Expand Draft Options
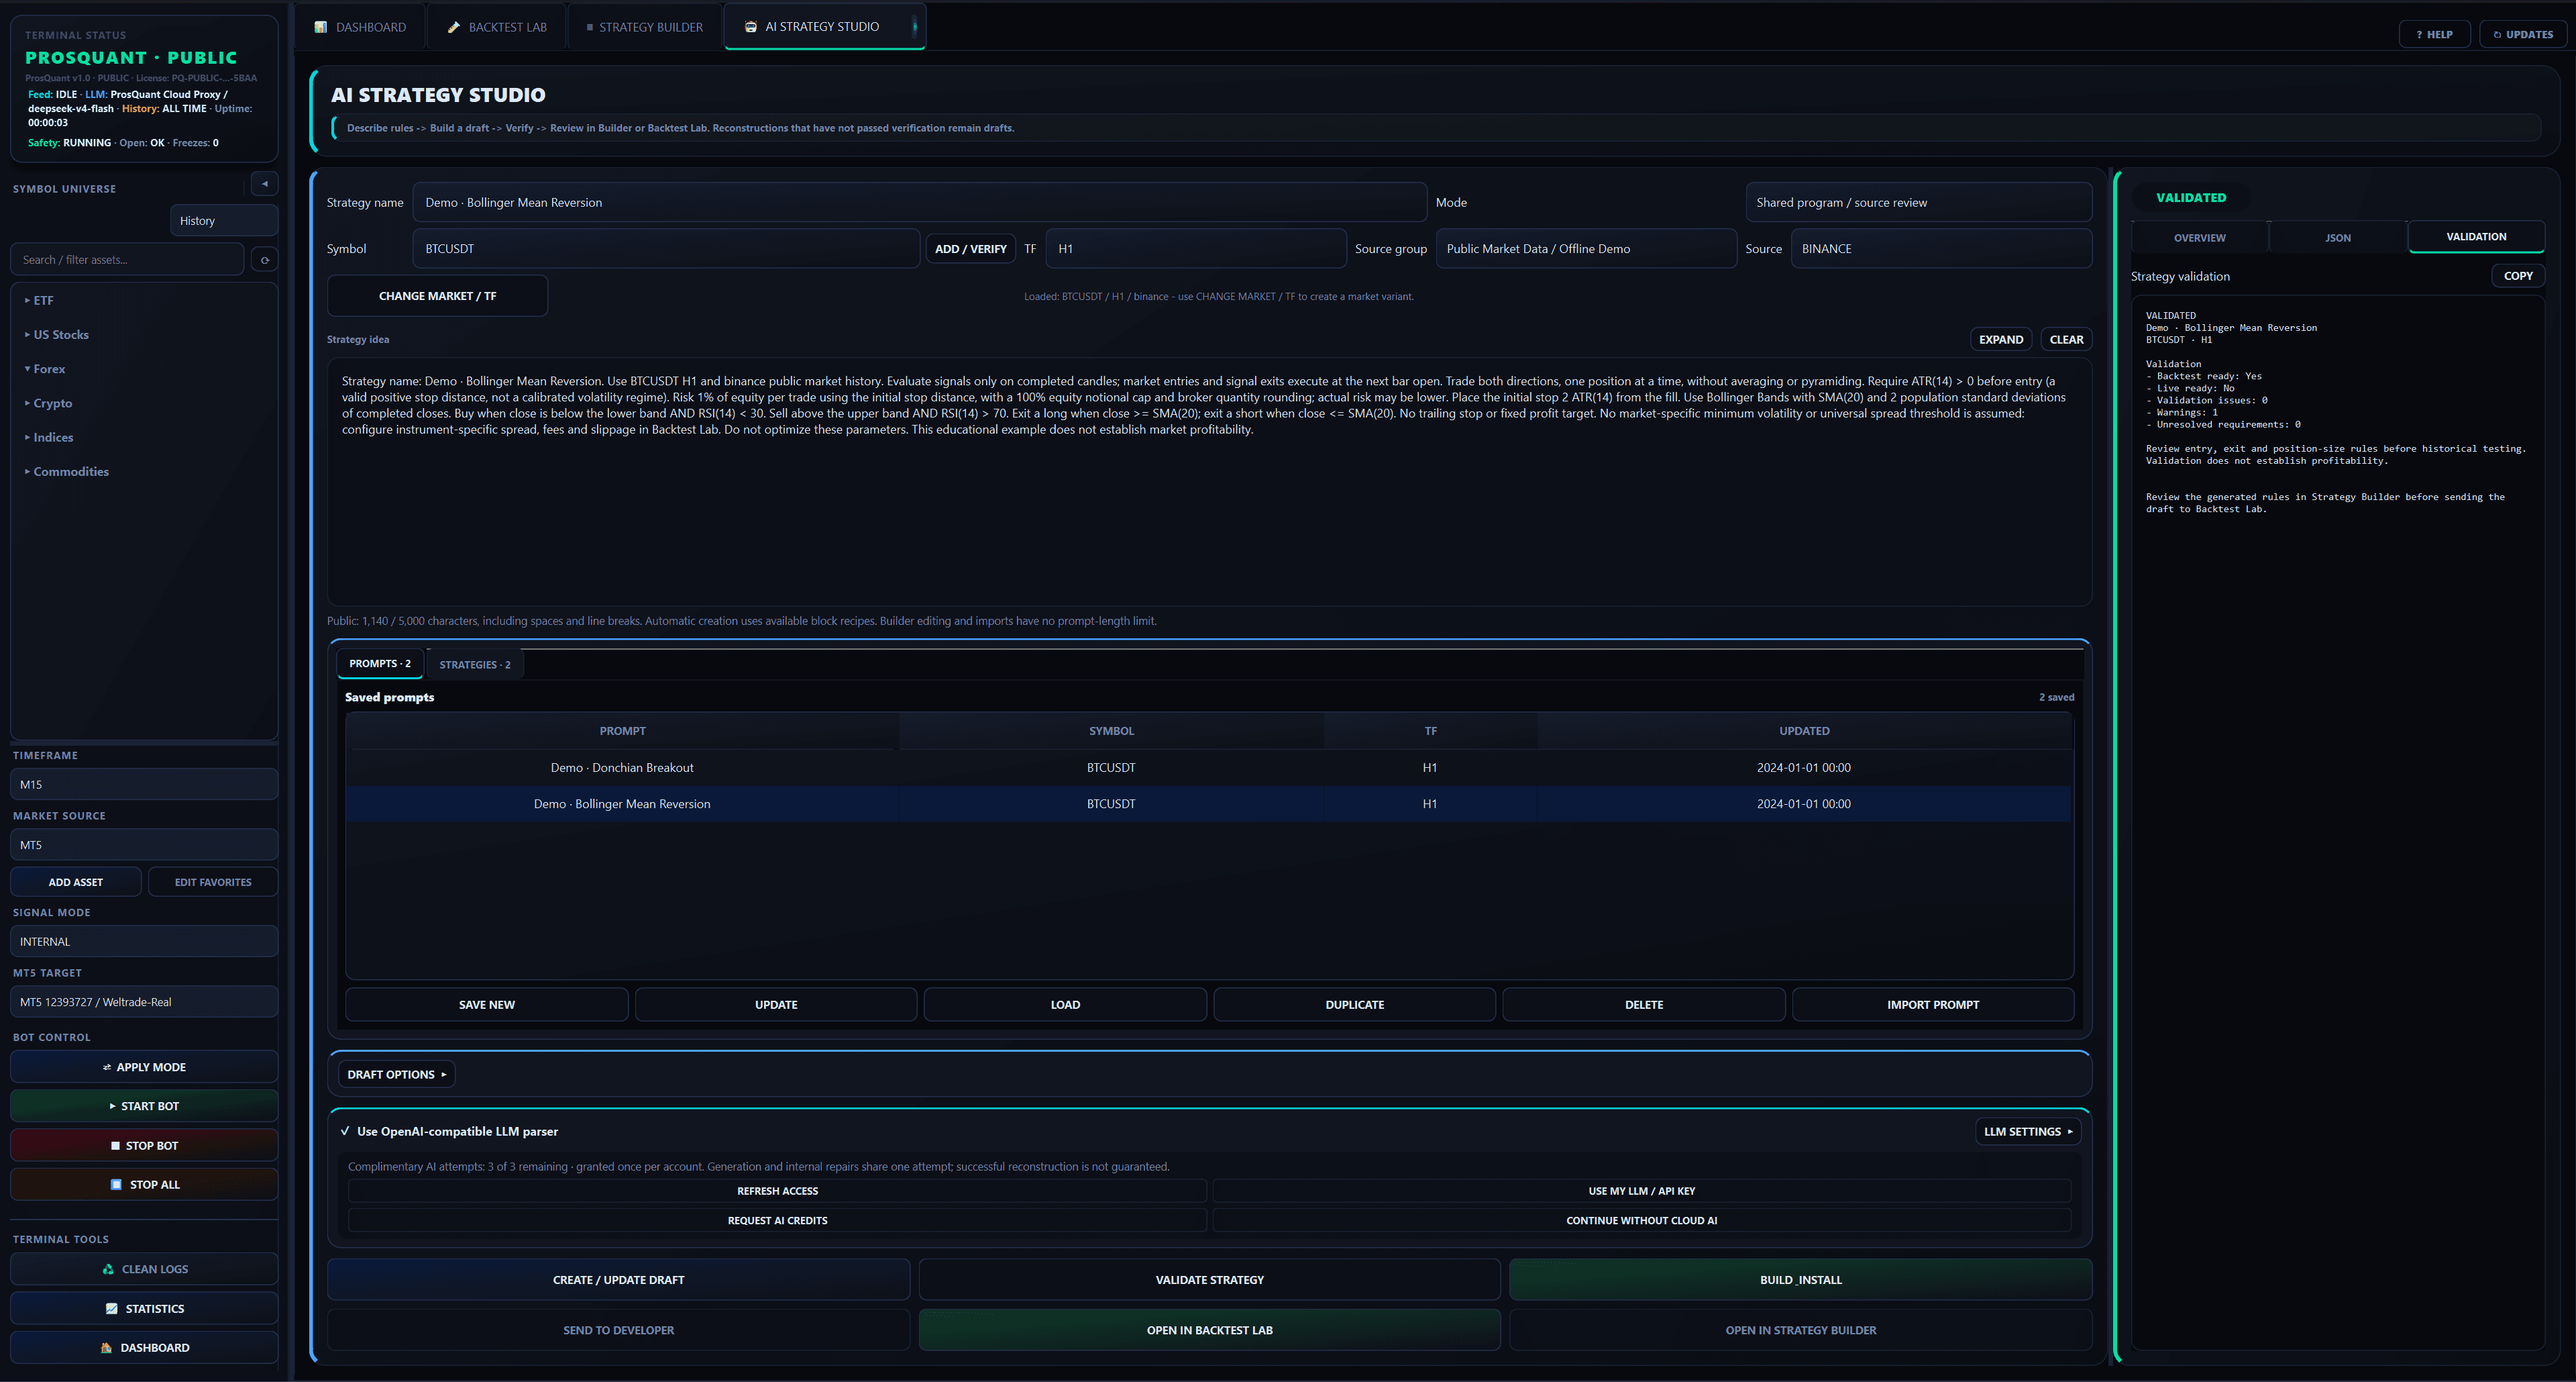 [396, 1075]
